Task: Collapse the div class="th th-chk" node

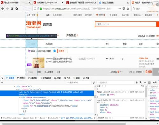Action: point(16,89)
